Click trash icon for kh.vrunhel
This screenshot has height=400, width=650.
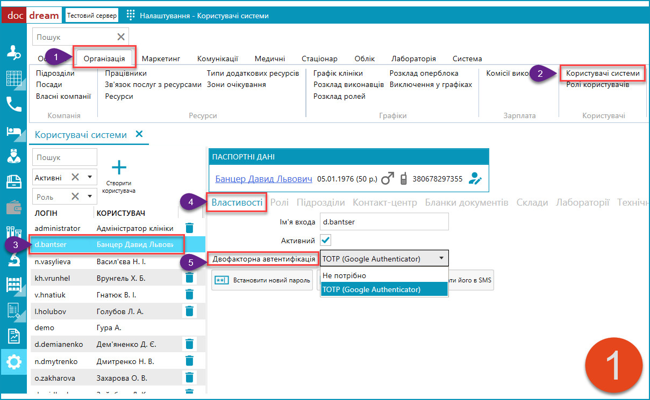click(x=189, y=278)
